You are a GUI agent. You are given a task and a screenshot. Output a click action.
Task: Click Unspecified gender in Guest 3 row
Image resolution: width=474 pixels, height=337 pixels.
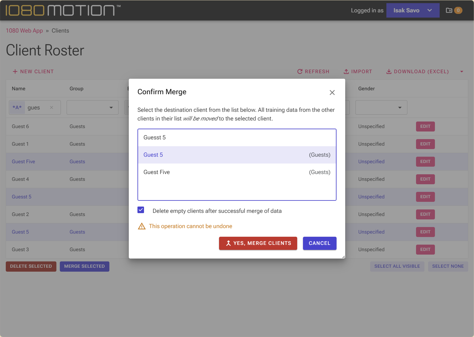371,250
